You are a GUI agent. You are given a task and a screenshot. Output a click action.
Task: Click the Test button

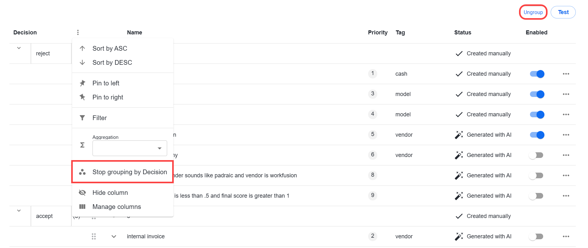coord(563,12)
